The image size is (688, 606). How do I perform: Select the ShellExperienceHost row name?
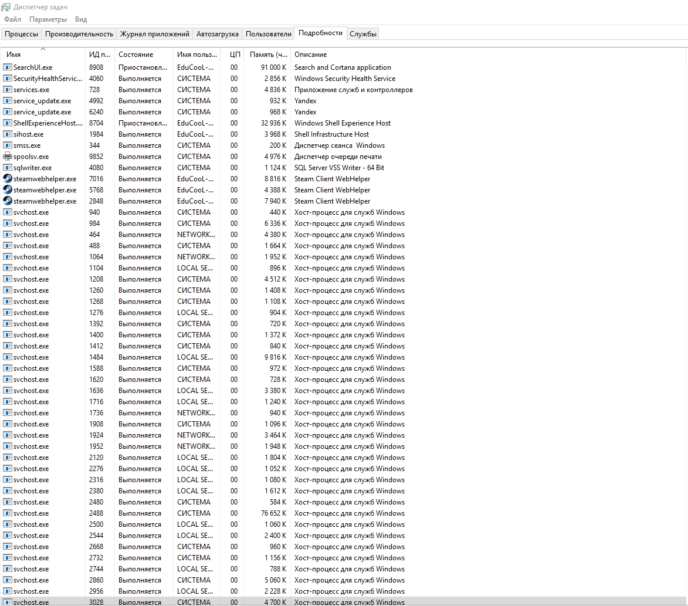pyautogui.click(x=48, y=123)
